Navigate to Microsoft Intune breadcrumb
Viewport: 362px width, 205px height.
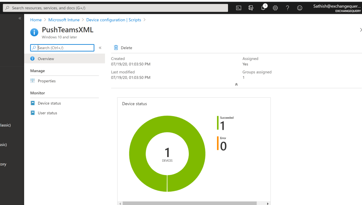tap(64, 20)
